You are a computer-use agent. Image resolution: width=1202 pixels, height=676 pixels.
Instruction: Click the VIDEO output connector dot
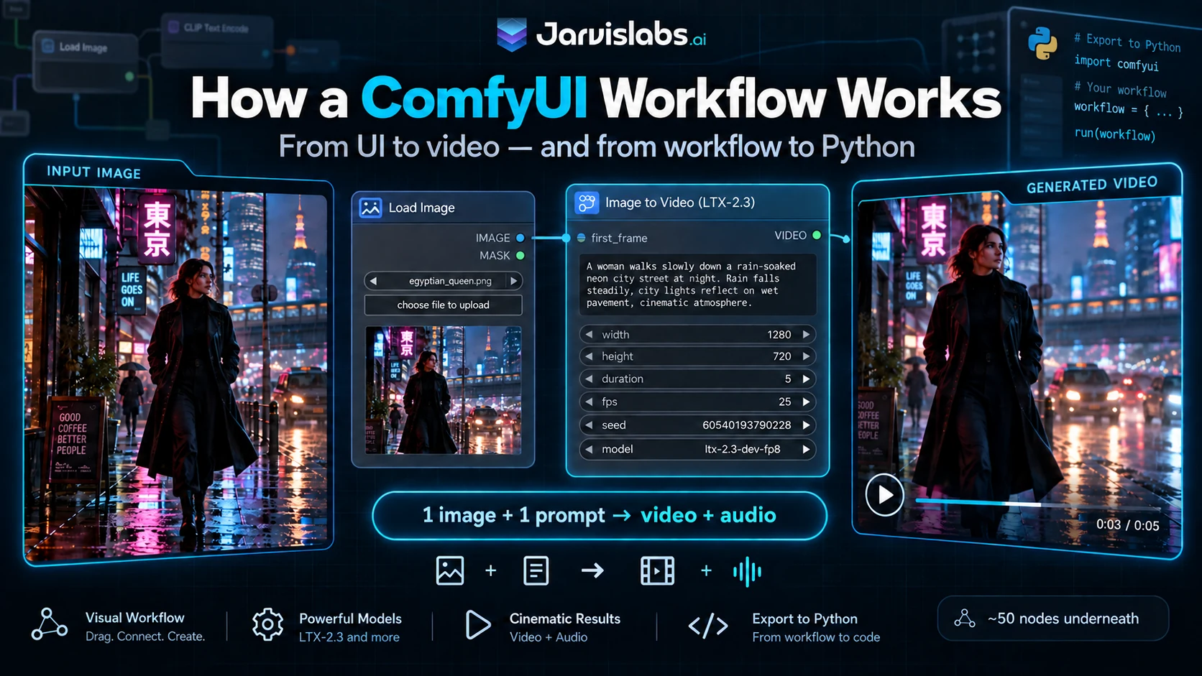point(817,235)
